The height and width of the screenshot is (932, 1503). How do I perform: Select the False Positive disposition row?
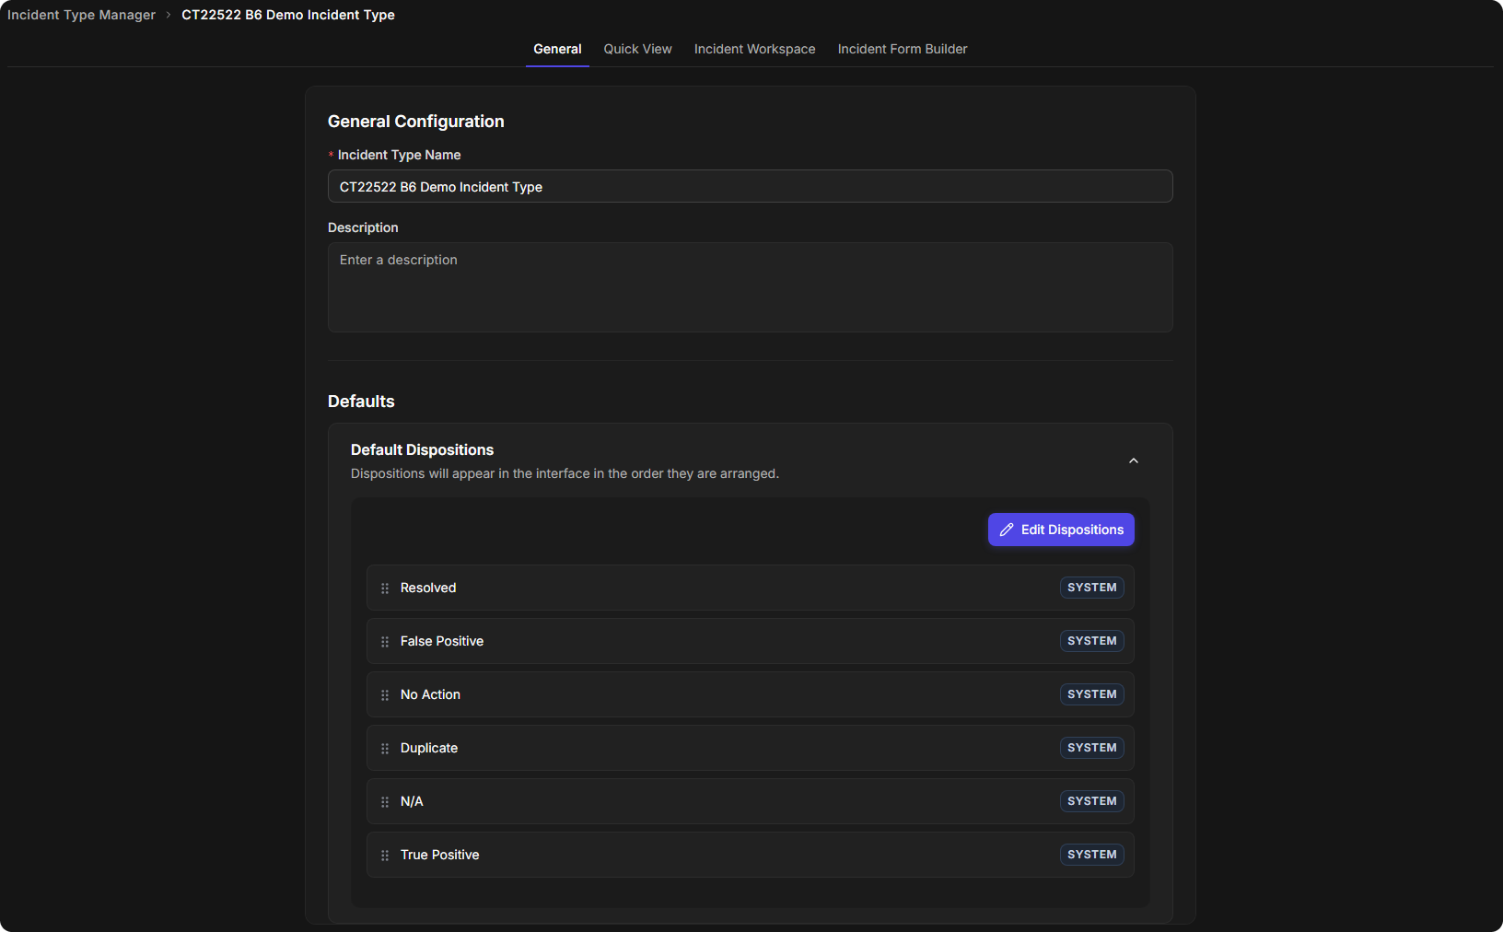pos(750,641)
